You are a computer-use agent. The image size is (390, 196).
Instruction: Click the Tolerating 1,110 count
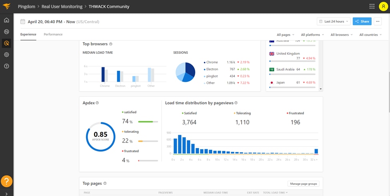[x=242, y=122]
